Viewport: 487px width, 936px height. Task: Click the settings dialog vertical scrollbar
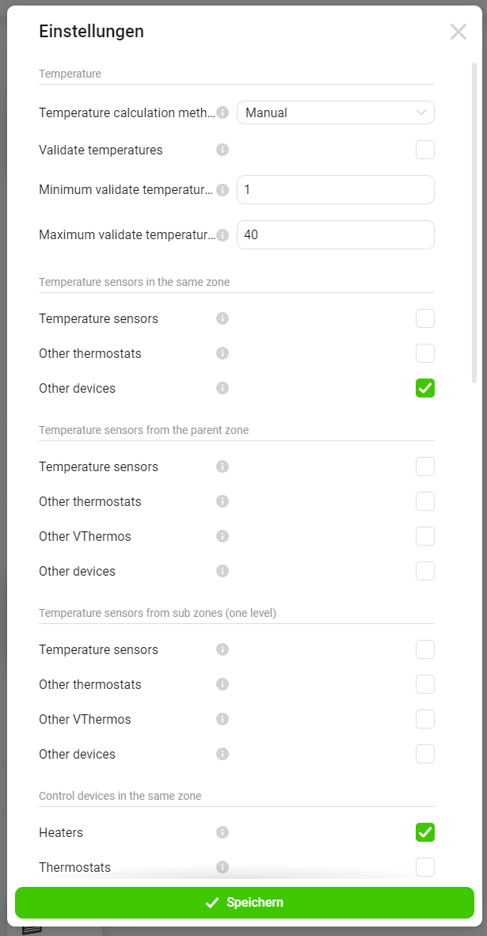click(x=474, y=222)
